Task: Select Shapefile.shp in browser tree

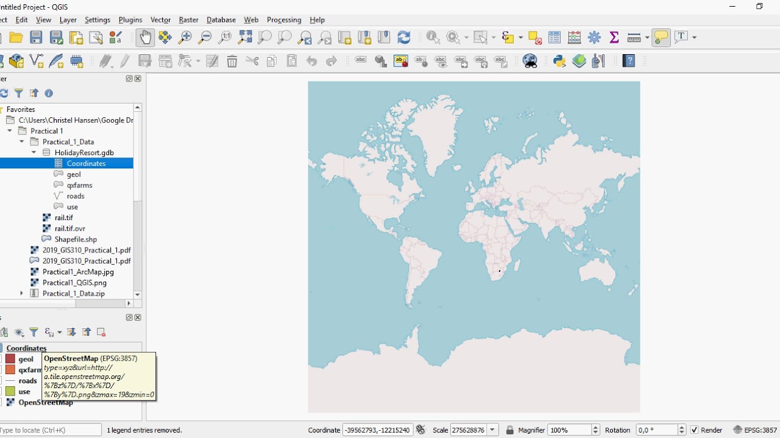Action: point(76,239)
